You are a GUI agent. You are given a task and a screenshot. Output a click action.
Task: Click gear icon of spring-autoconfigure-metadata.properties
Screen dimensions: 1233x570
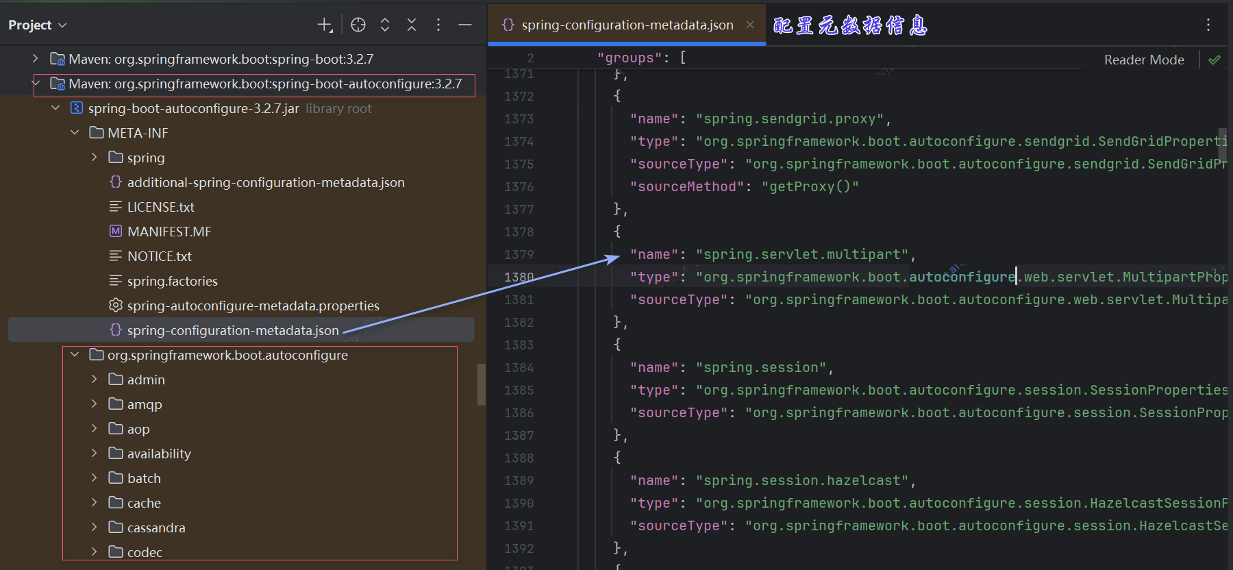116,306
